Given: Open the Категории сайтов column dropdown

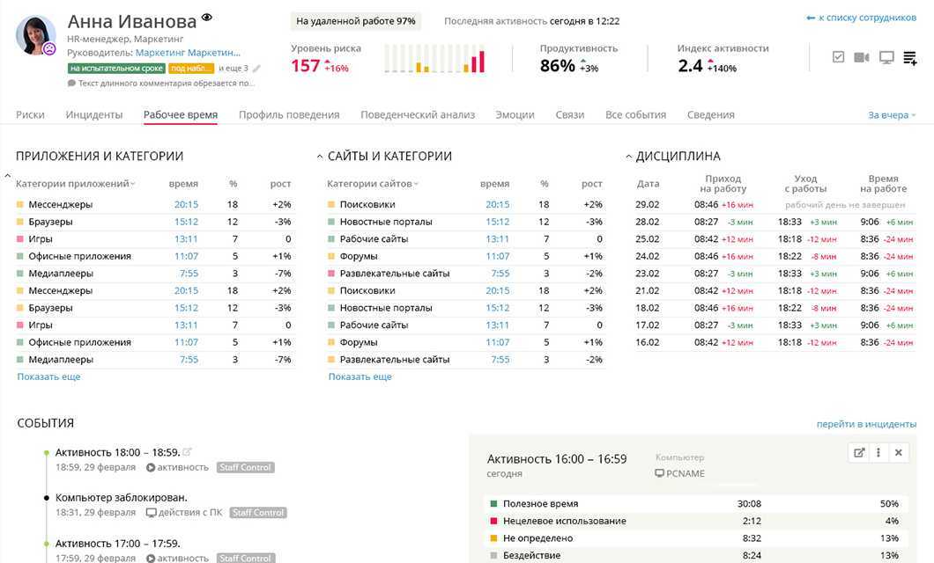Looking at the screenshot, I should pos(373,184).
